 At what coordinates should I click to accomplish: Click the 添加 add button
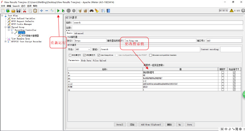[132, 125]
